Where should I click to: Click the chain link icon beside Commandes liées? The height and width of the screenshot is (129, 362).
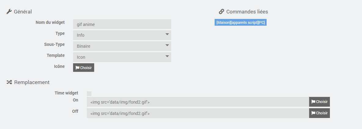pyautogui.click(x=221, y=12)
